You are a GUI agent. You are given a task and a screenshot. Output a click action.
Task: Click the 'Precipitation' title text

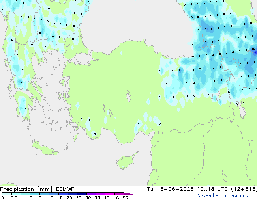(17, 189)
